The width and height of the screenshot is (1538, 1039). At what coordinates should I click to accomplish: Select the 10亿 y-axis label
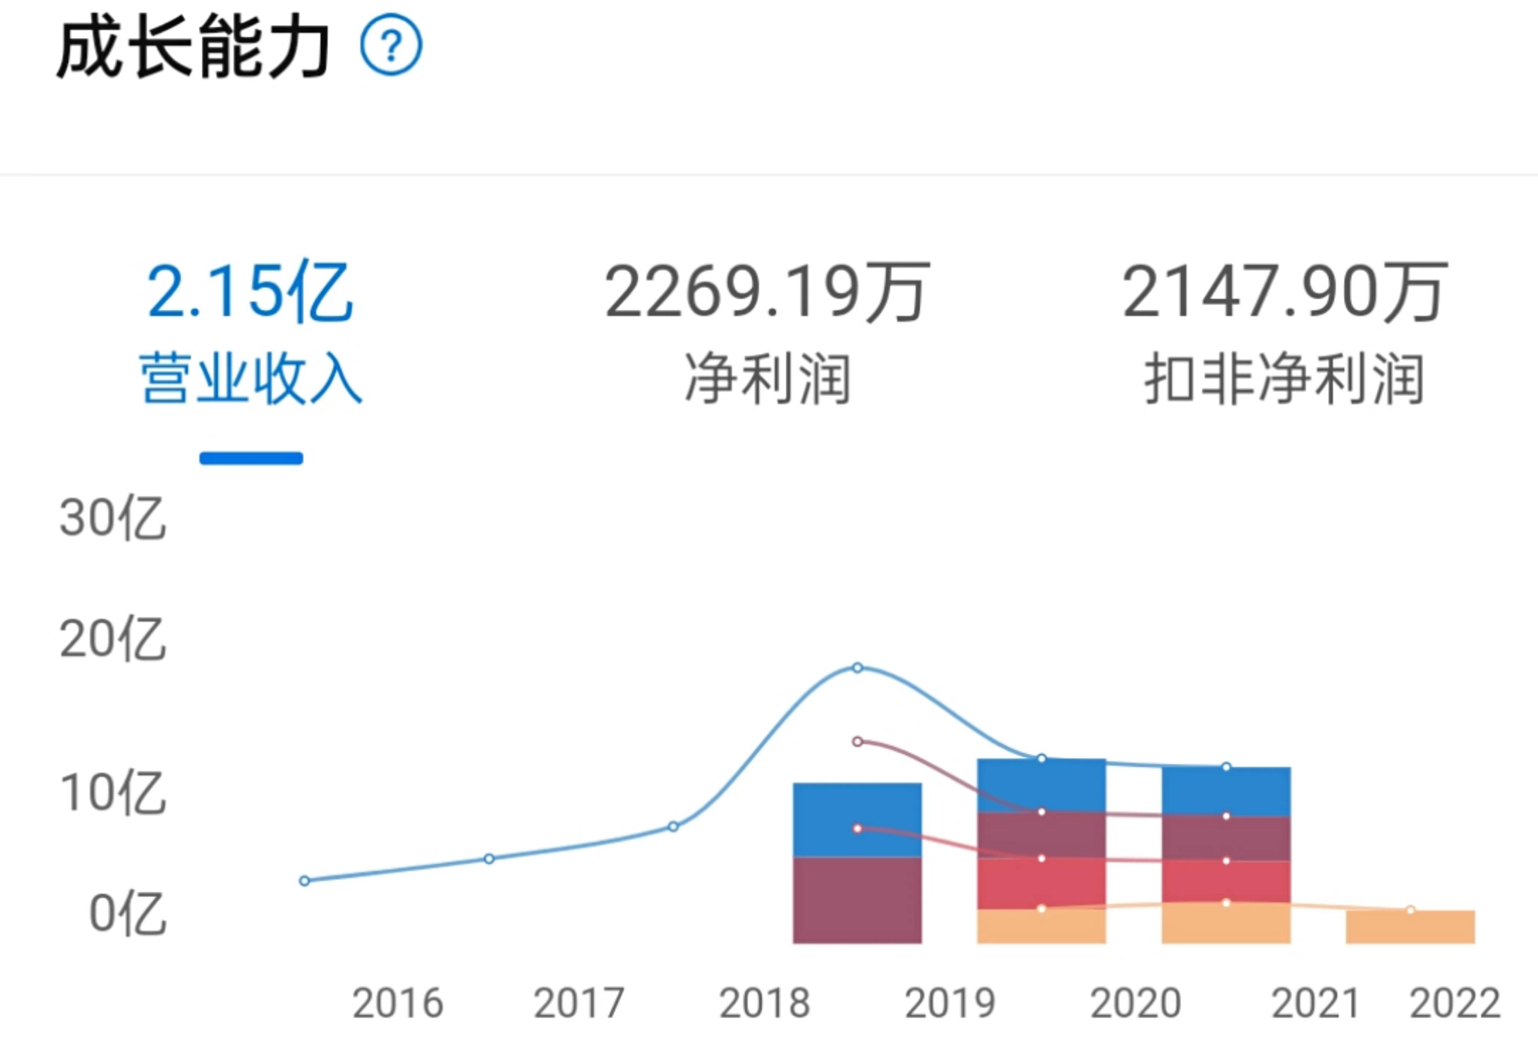click(112, 792)
